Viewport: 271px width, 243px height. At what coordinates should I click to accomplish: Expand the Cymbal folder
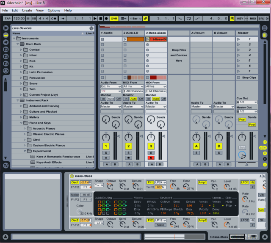pyautogui.click(x=21, y=50)
